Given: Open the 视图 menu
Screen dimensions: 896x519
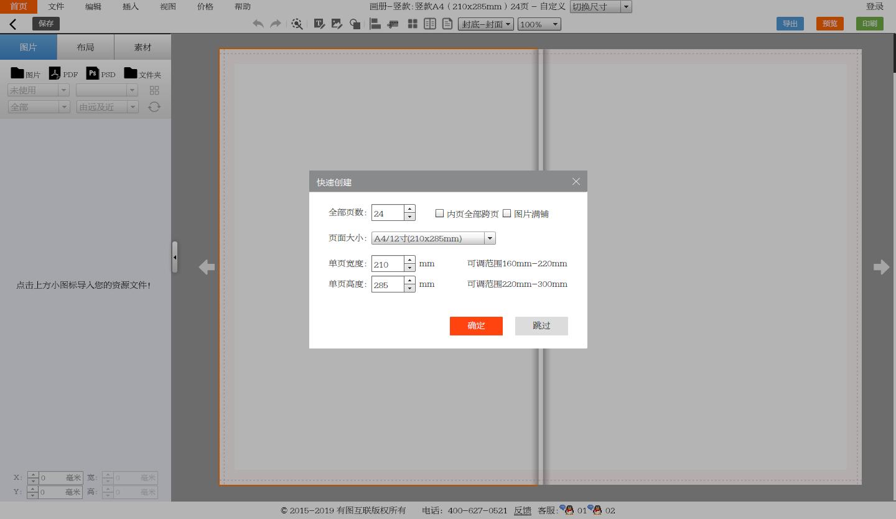Looking at the screenshot, I should pyautogui.click(x=168, y=6).
